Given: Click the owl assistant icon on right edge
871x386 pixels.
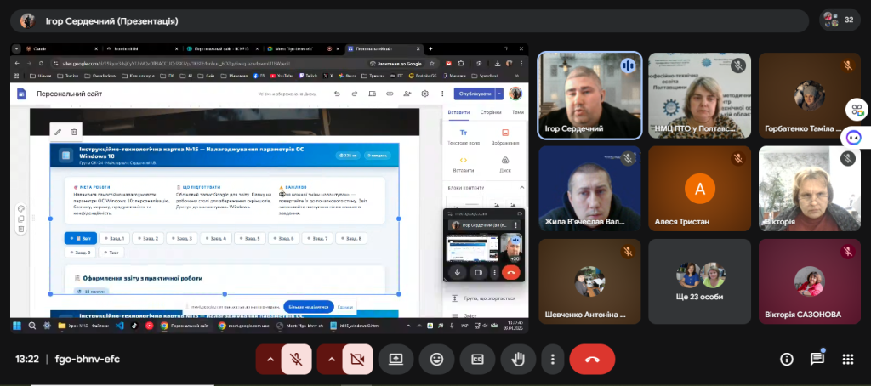Looking at the screenshot, I should tap(856, 137).
